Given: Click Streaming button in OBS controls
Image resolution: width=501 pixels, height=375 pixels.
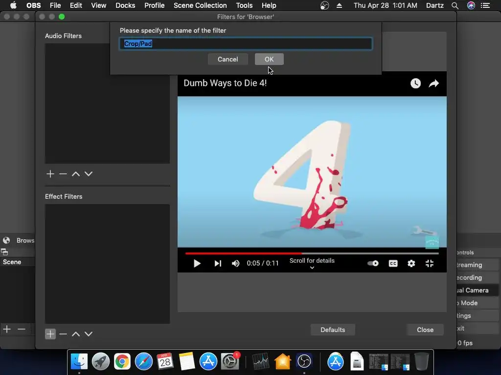Looking at the screenshot, I should coord(477,265).
